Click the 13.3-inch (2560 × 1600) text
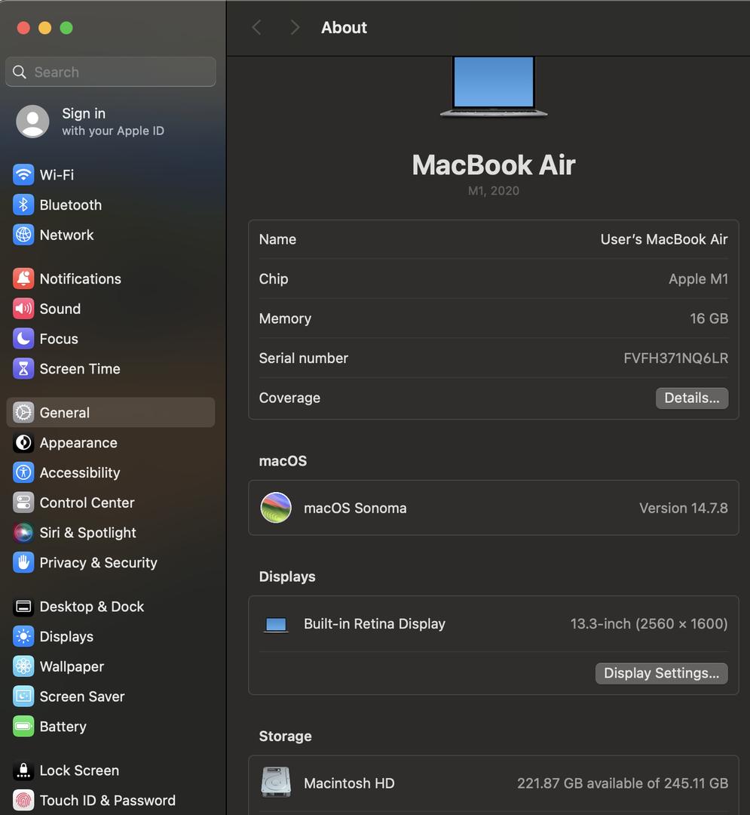Viewport: 750px width, 815px height. click(649, 624)
